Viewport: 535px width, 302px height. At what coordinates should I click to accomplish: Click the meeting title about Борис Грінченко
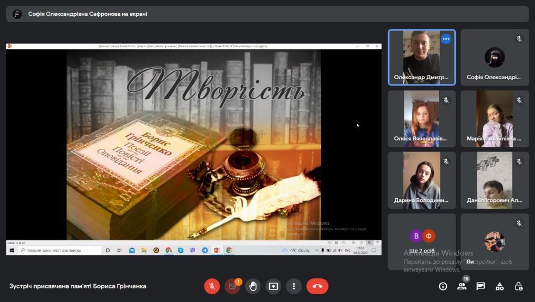(78, 286)
